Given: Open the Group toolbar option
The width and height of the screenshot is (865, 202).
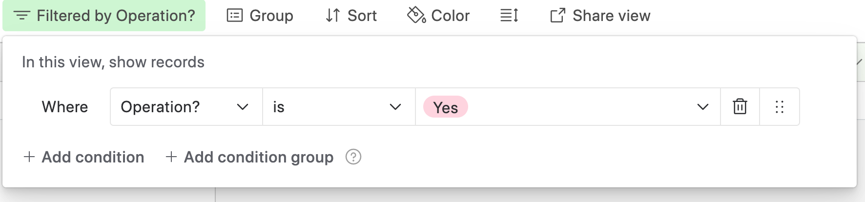Looking at the screenshot, I should [x=260, y=16].
